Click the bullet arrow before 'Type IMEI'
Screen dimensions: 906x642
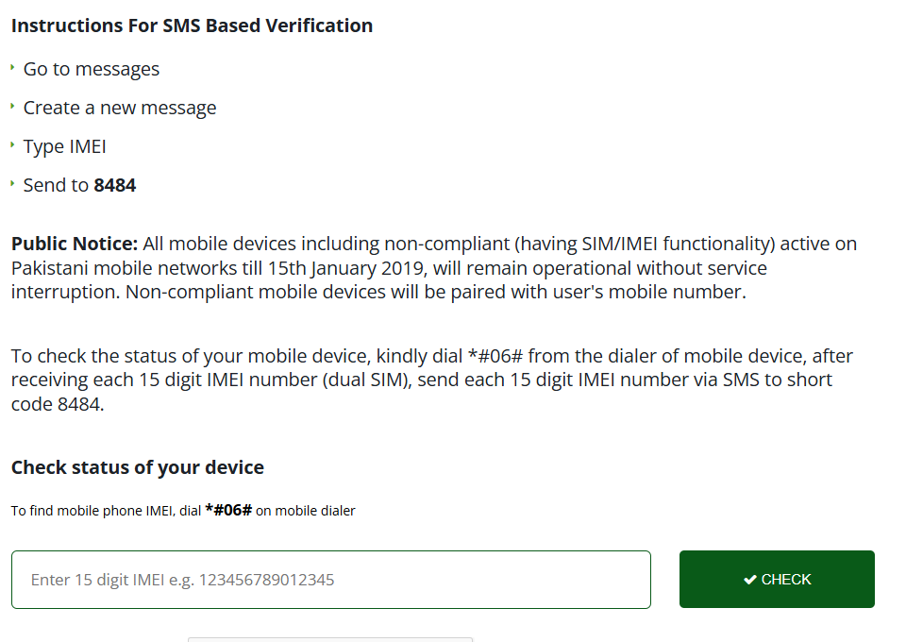pos(12,145)
